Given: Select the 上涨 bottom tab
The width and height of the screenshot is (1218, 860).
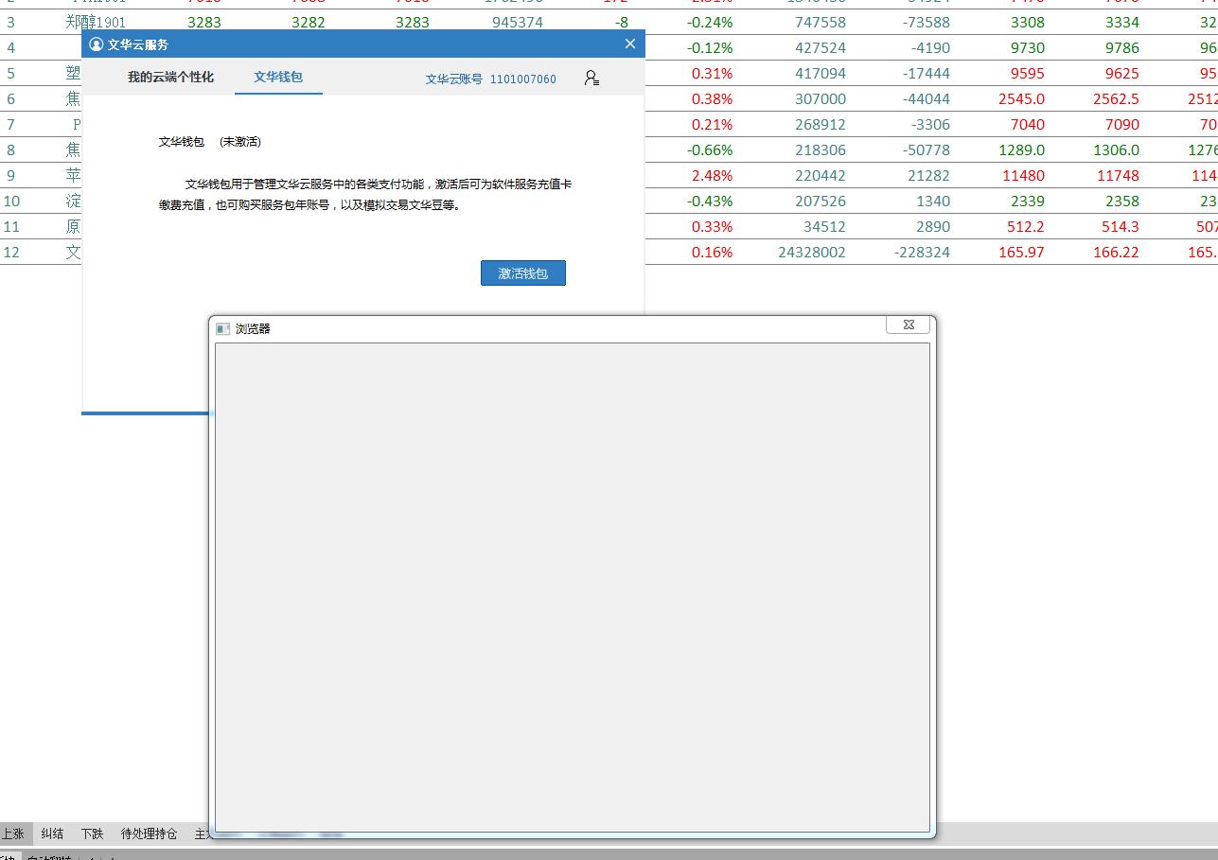Looking at the screenshot, I should click(13, 834).
